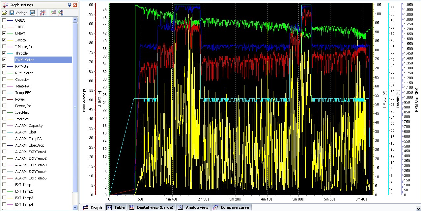Click the Temp-PA curve color line
Image resolution: width=421 pixels, height=211 pixels.
[11, 86]
